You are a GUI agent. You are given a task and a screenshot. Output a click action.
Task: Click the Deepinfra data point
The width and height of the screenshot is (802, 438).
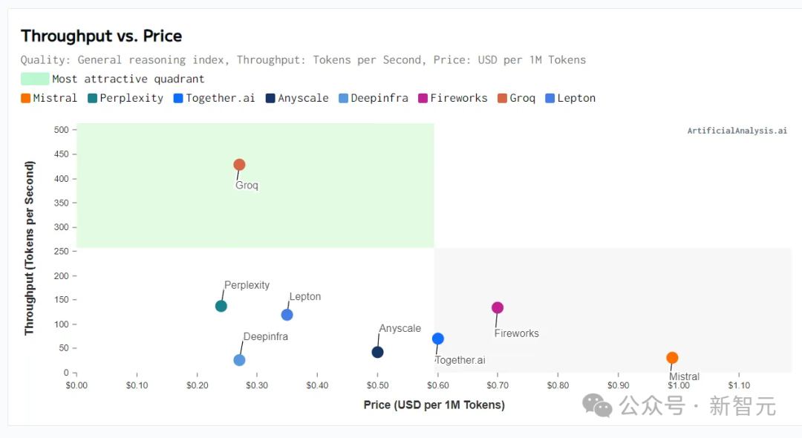239,360
